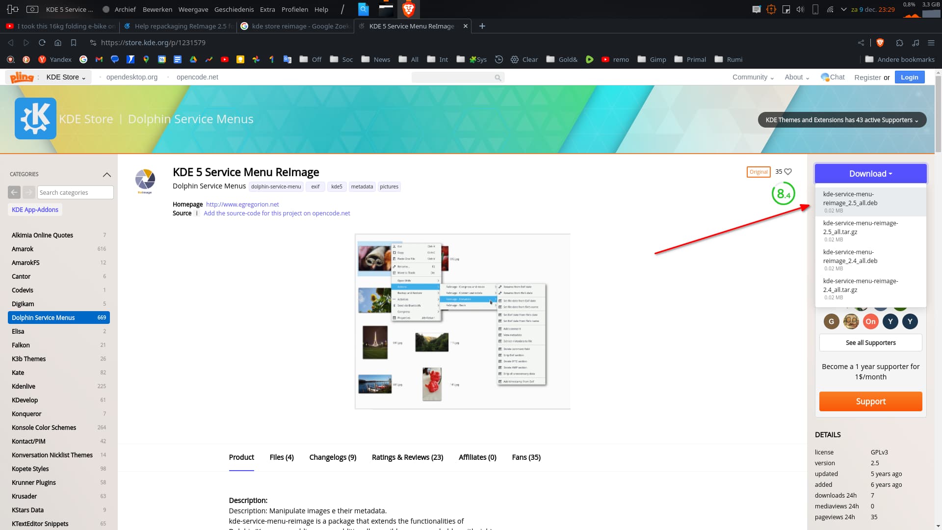This screenshot has height=530, width=942.
Task: Collapse the Download dropdown button
Action: tap(871, 174)
